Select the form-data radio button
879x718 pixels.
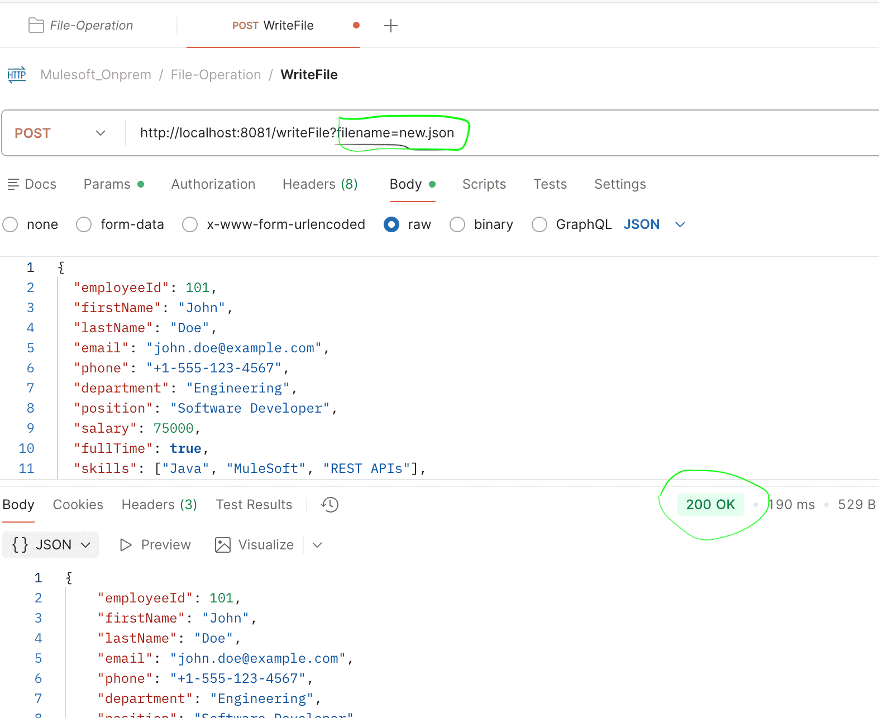84,224
